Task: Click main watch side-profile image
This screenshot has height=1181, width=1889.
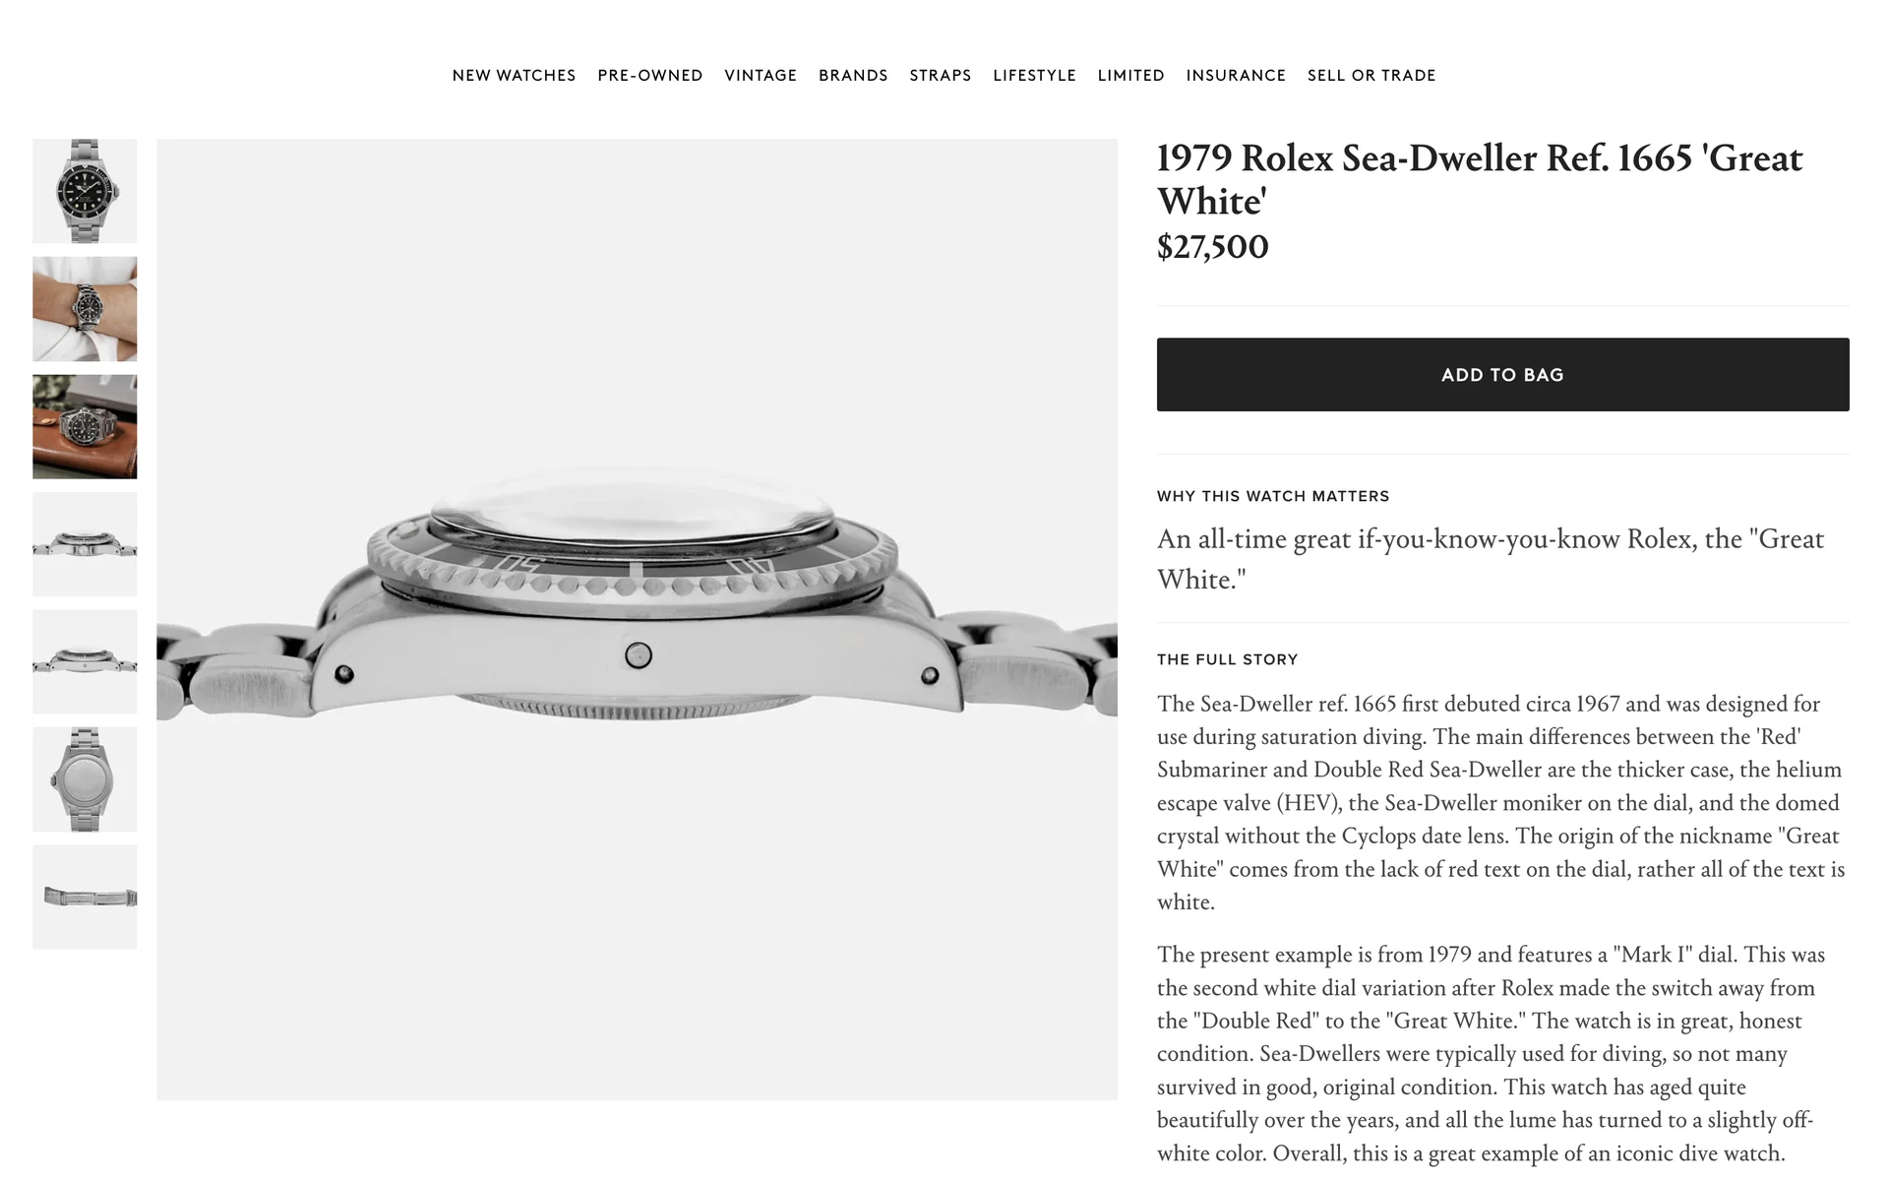Action: pos(637,619)
